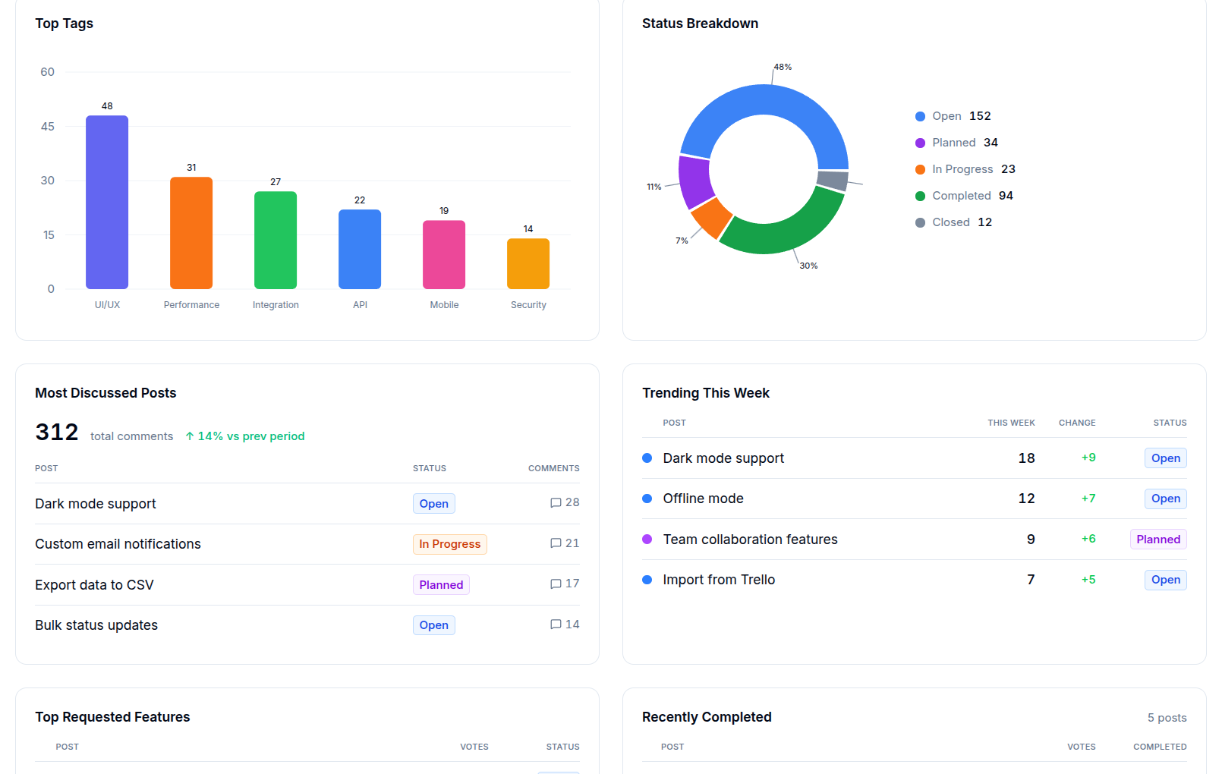Select the In Progress legend color dot

point(920,170)
